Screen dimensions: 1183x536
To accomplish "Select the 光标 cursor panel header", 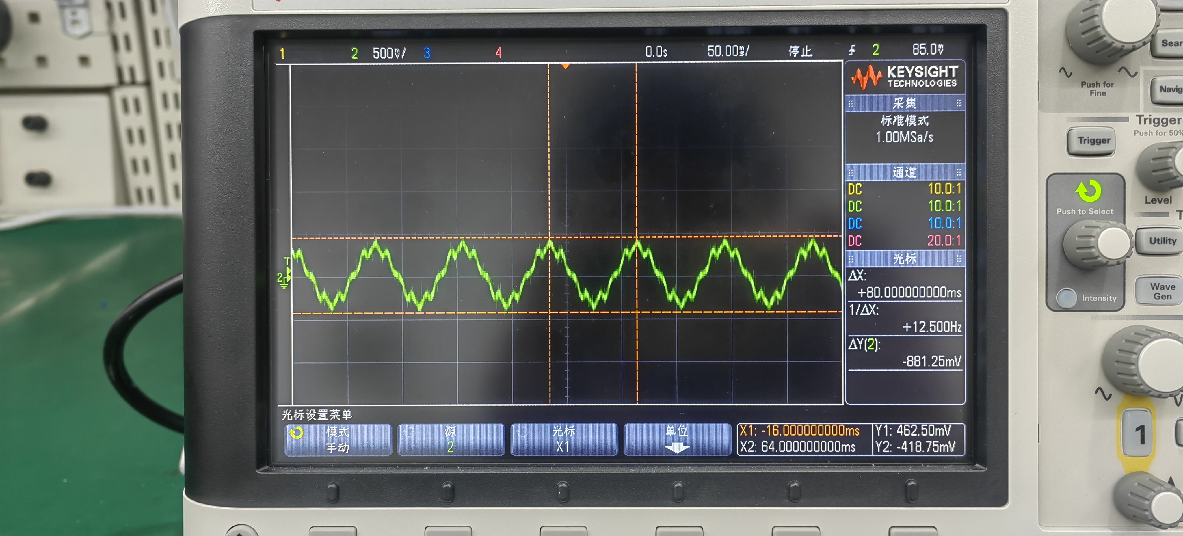I will click(904, 258).
